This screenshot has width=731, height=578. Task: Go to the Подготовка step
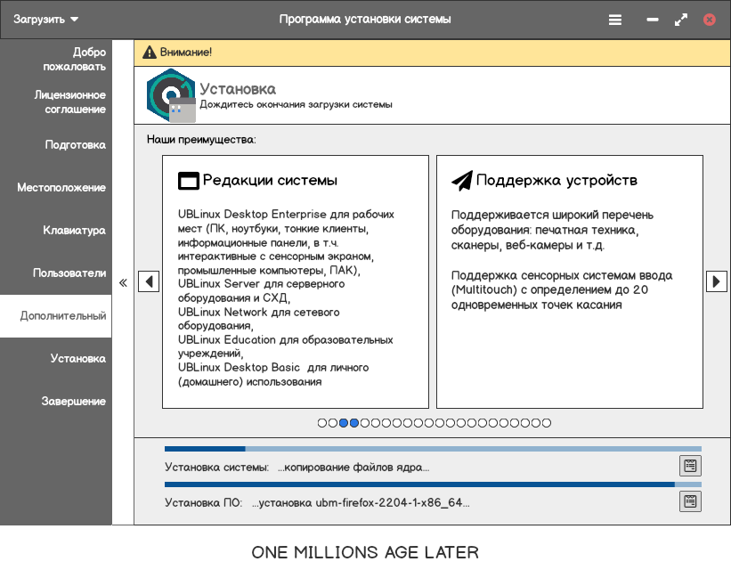(75, 145)
